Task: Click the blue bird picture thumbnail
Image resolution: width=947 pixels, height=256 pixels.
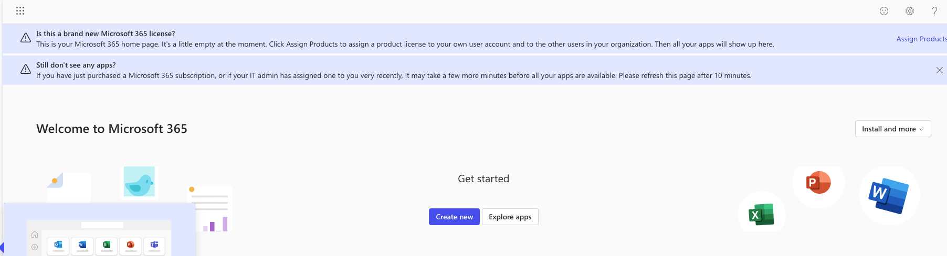Action: (x=139, y=182)
